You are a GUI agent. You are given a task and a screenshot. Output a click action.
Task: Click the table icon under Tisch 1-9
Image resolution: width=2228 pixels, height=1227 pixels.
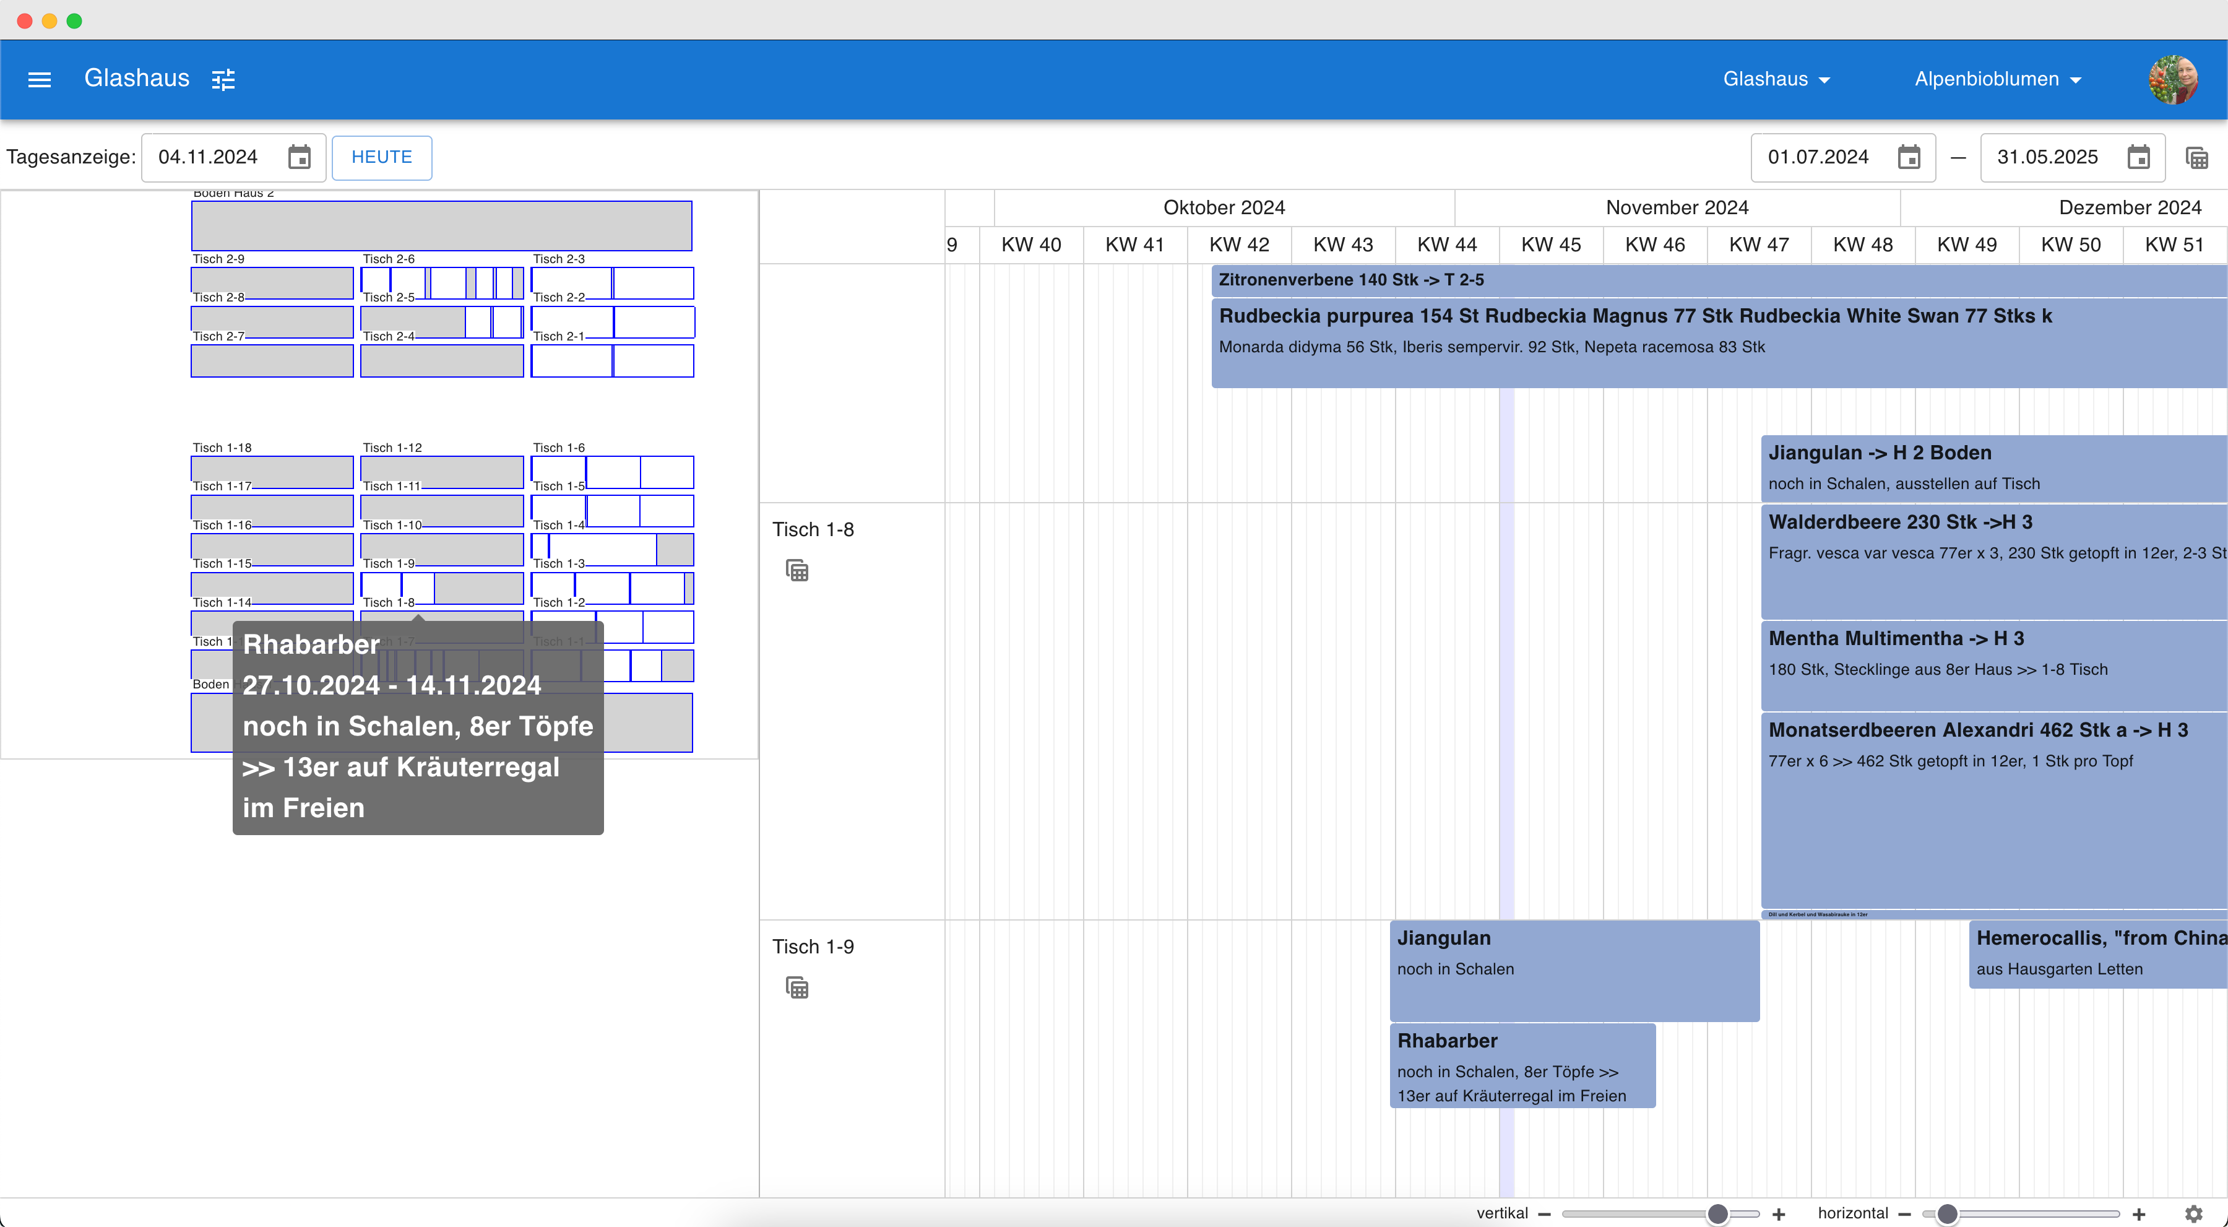pyautogui.click(x=797, y=987)
